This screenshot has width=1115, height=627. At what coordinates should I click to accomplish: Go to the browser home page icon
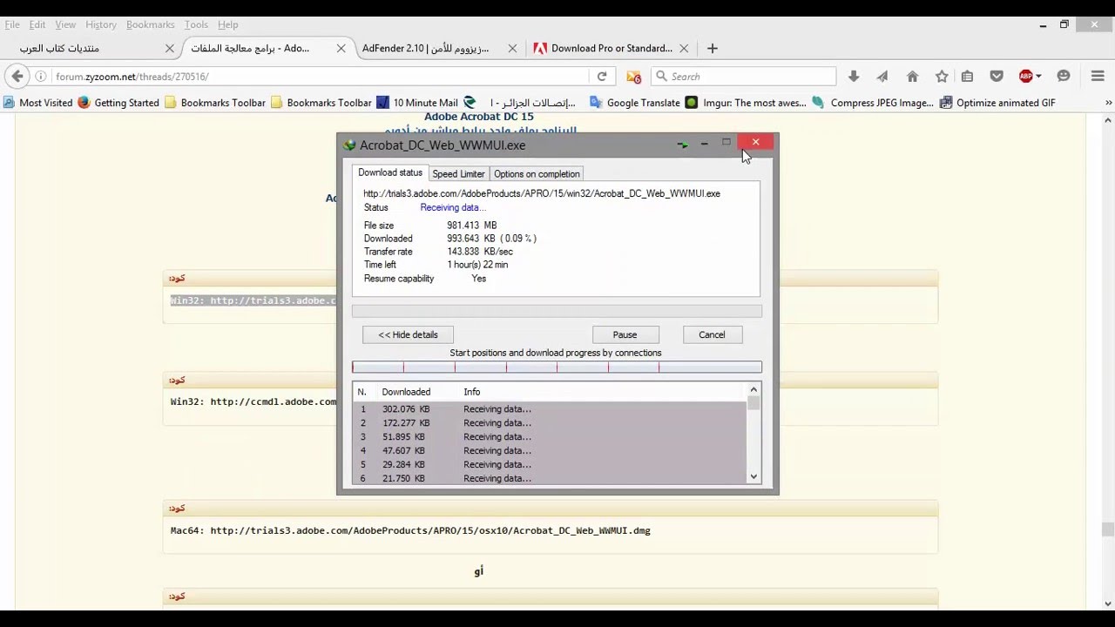pyautogui.click(x=912, y=77)
